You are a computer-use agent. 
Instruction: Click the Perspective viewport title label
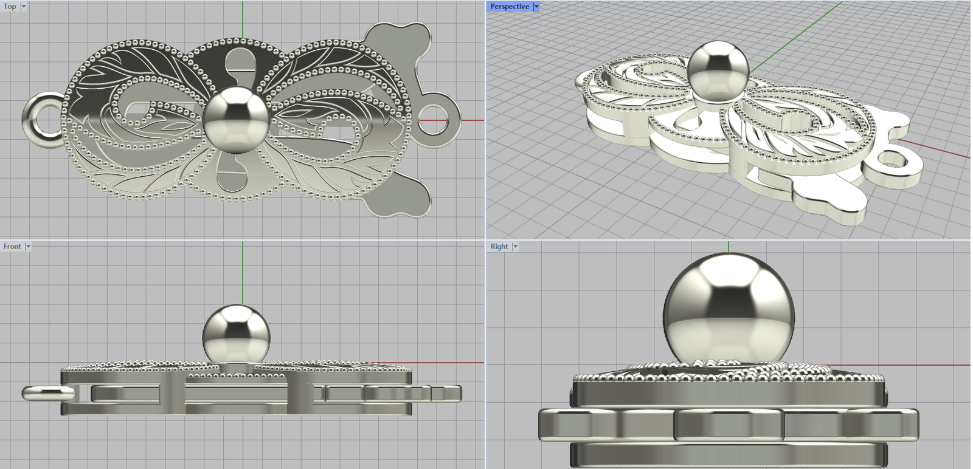point(509,6)
